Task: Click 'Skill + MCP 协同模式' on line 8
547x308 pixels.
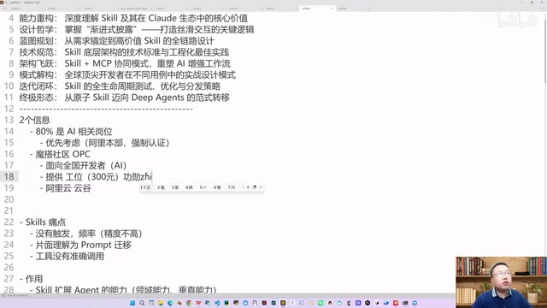Action: [108, 63]
